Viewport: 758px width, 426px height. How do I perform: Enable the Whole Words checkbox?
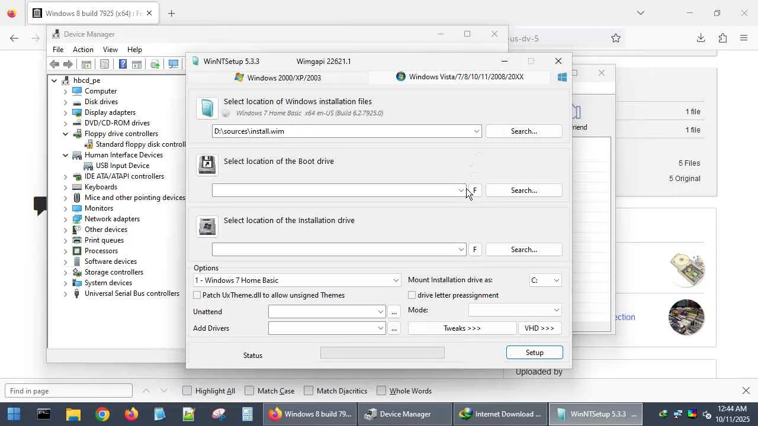pos(381,390)
